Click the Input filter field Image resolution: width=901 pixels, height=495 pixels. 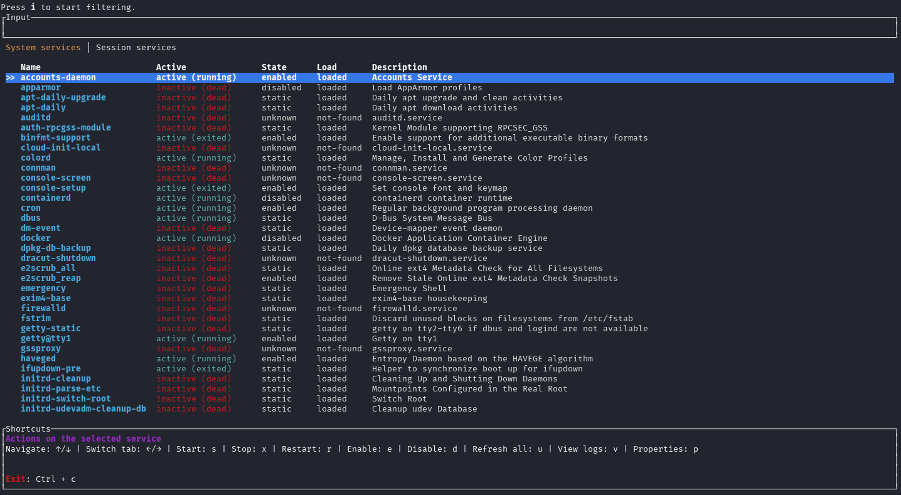tap(450, 28)
